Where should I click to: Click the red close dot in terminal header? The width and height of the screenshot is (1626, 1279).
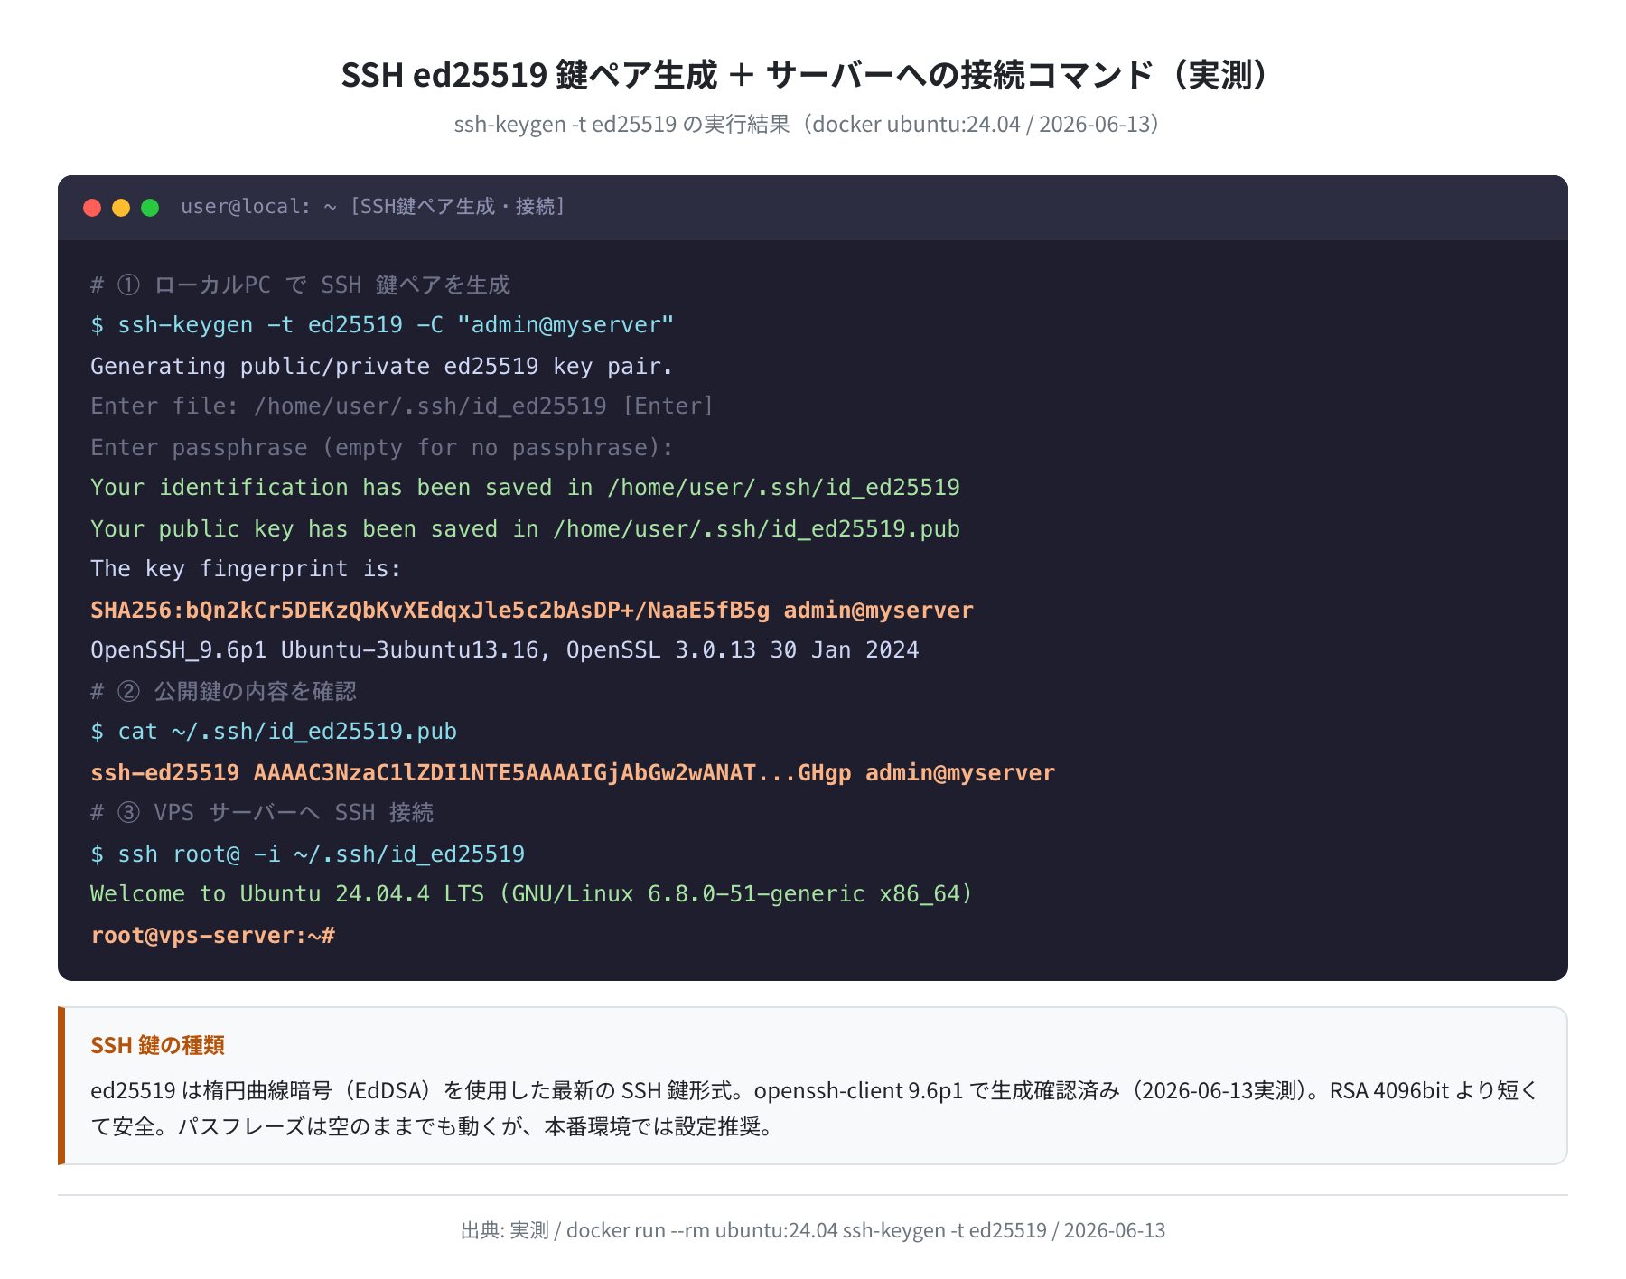tap(92, 208)
